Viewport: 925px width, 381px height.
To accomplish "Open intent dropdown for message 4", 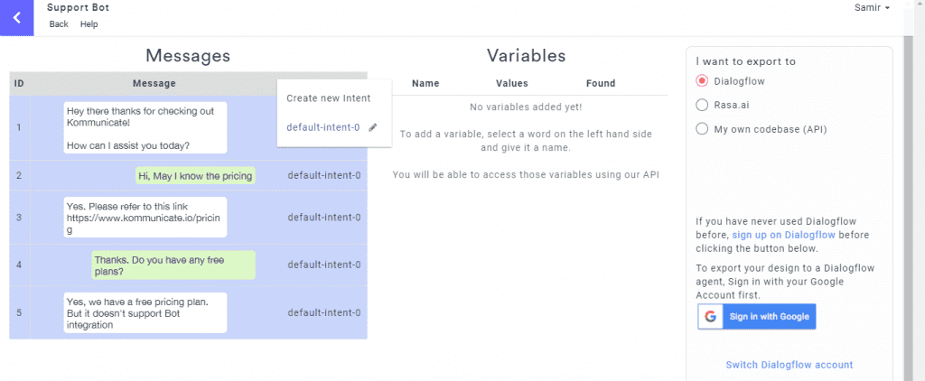I will [x=324, y=265].
